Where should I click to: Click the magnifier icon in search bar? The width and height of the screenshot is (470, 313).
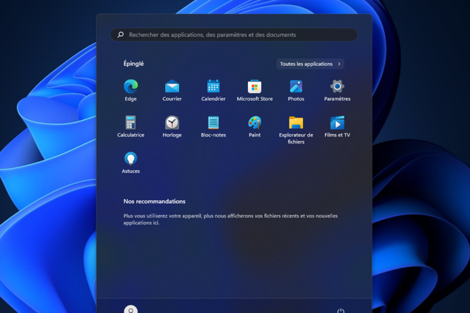point(121,35)
